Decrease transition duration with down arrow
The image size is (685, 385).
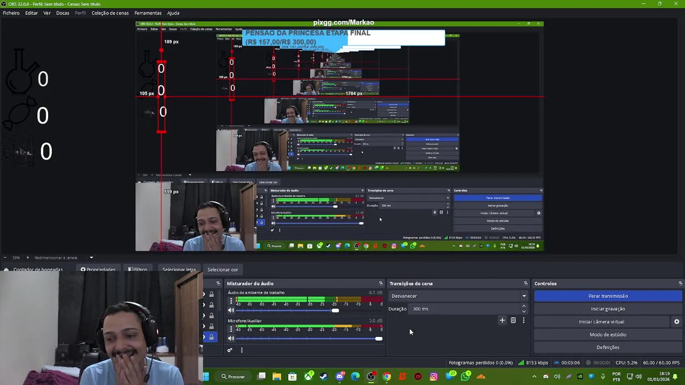pos(524,311)
